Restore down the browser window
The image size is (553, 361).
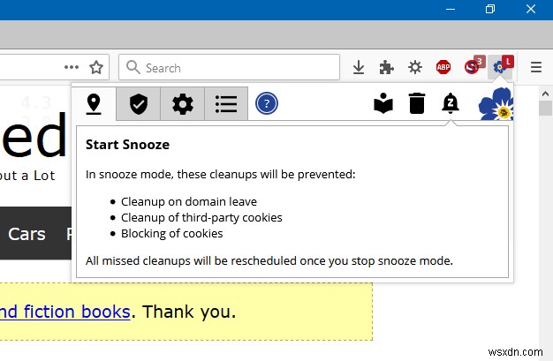click(490, 9)
